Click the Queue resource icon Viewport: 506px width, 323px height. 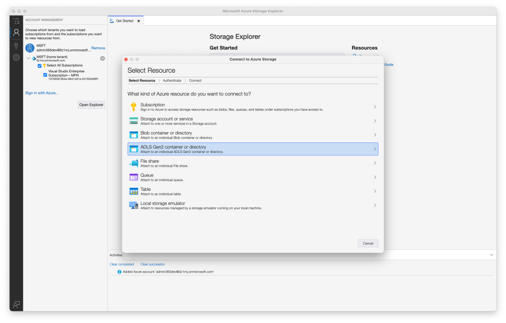coord(134,176)
